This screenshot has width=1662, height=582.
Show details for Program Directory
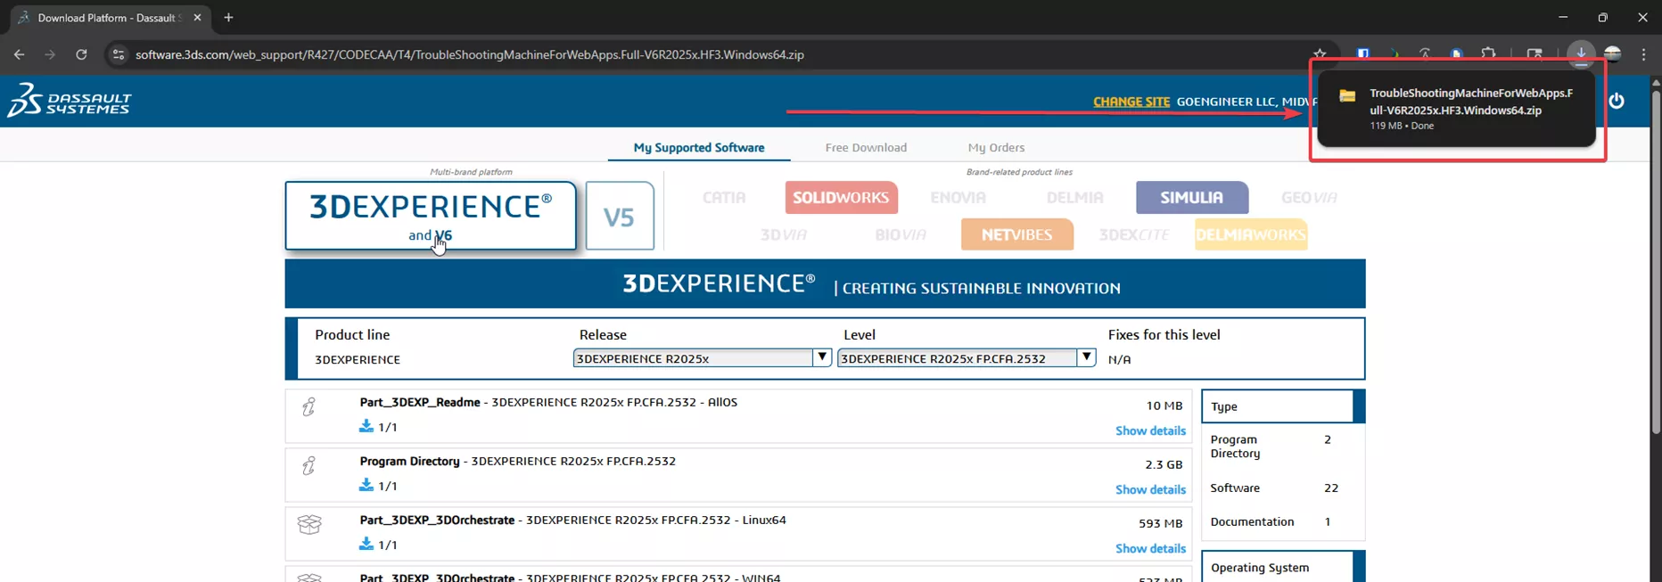(1150, 489)
